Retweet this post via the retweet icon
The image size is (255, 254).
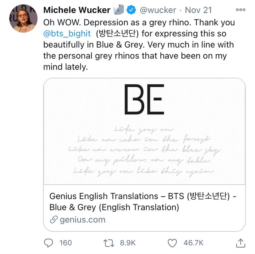click(109, 243)
